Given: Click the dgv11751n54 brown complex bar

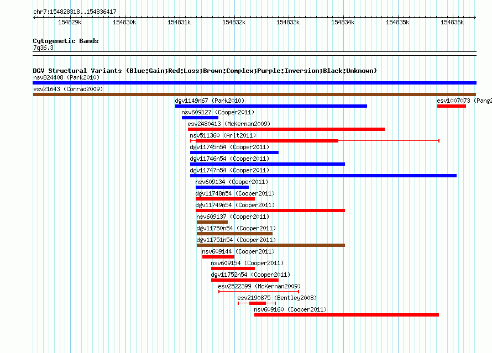Looking at the screenshot, I should click(x=271, y=245).
